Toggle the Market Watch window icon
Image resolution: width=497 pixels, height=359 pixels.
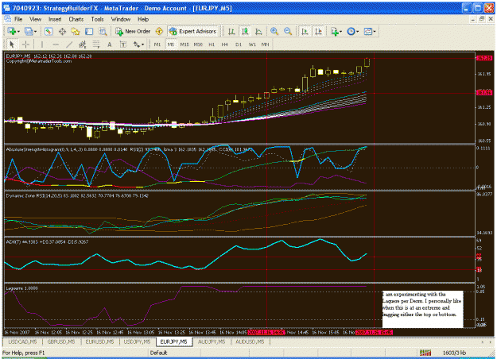pyautogui.click(x=49, y=31)
